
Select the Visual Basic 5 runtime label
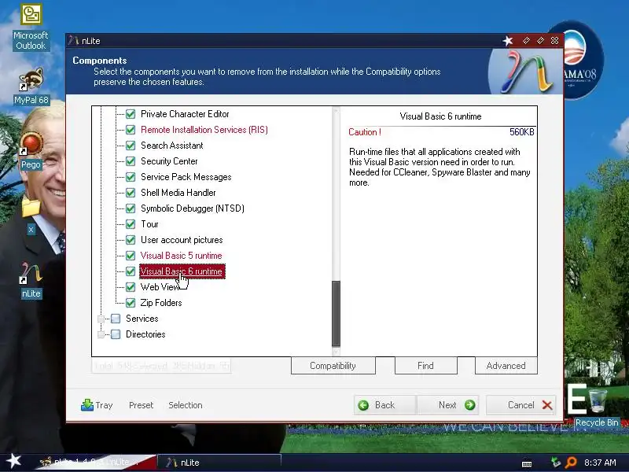181,255
